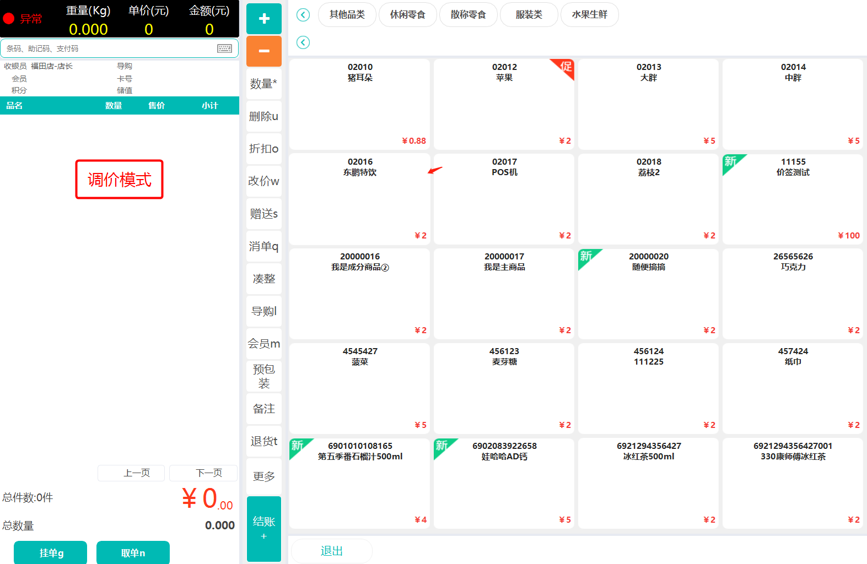The height and width of the screenshot is (564, 867).
Task: Select the 赠送s gift button
Action: [264, 214]
